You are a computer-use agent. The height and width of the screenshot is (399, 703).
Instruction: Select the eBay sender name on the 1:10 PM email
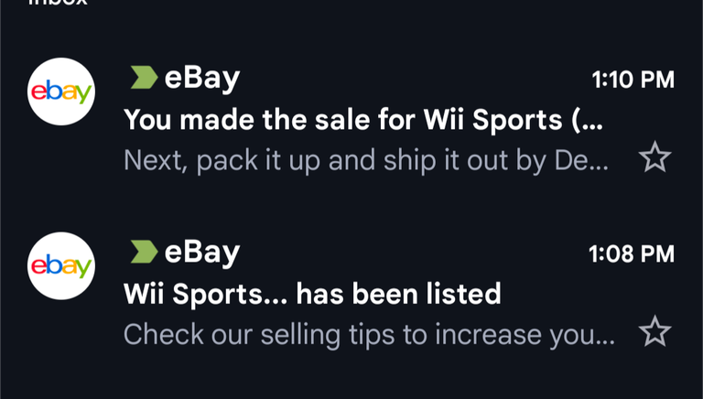point(201,79)
